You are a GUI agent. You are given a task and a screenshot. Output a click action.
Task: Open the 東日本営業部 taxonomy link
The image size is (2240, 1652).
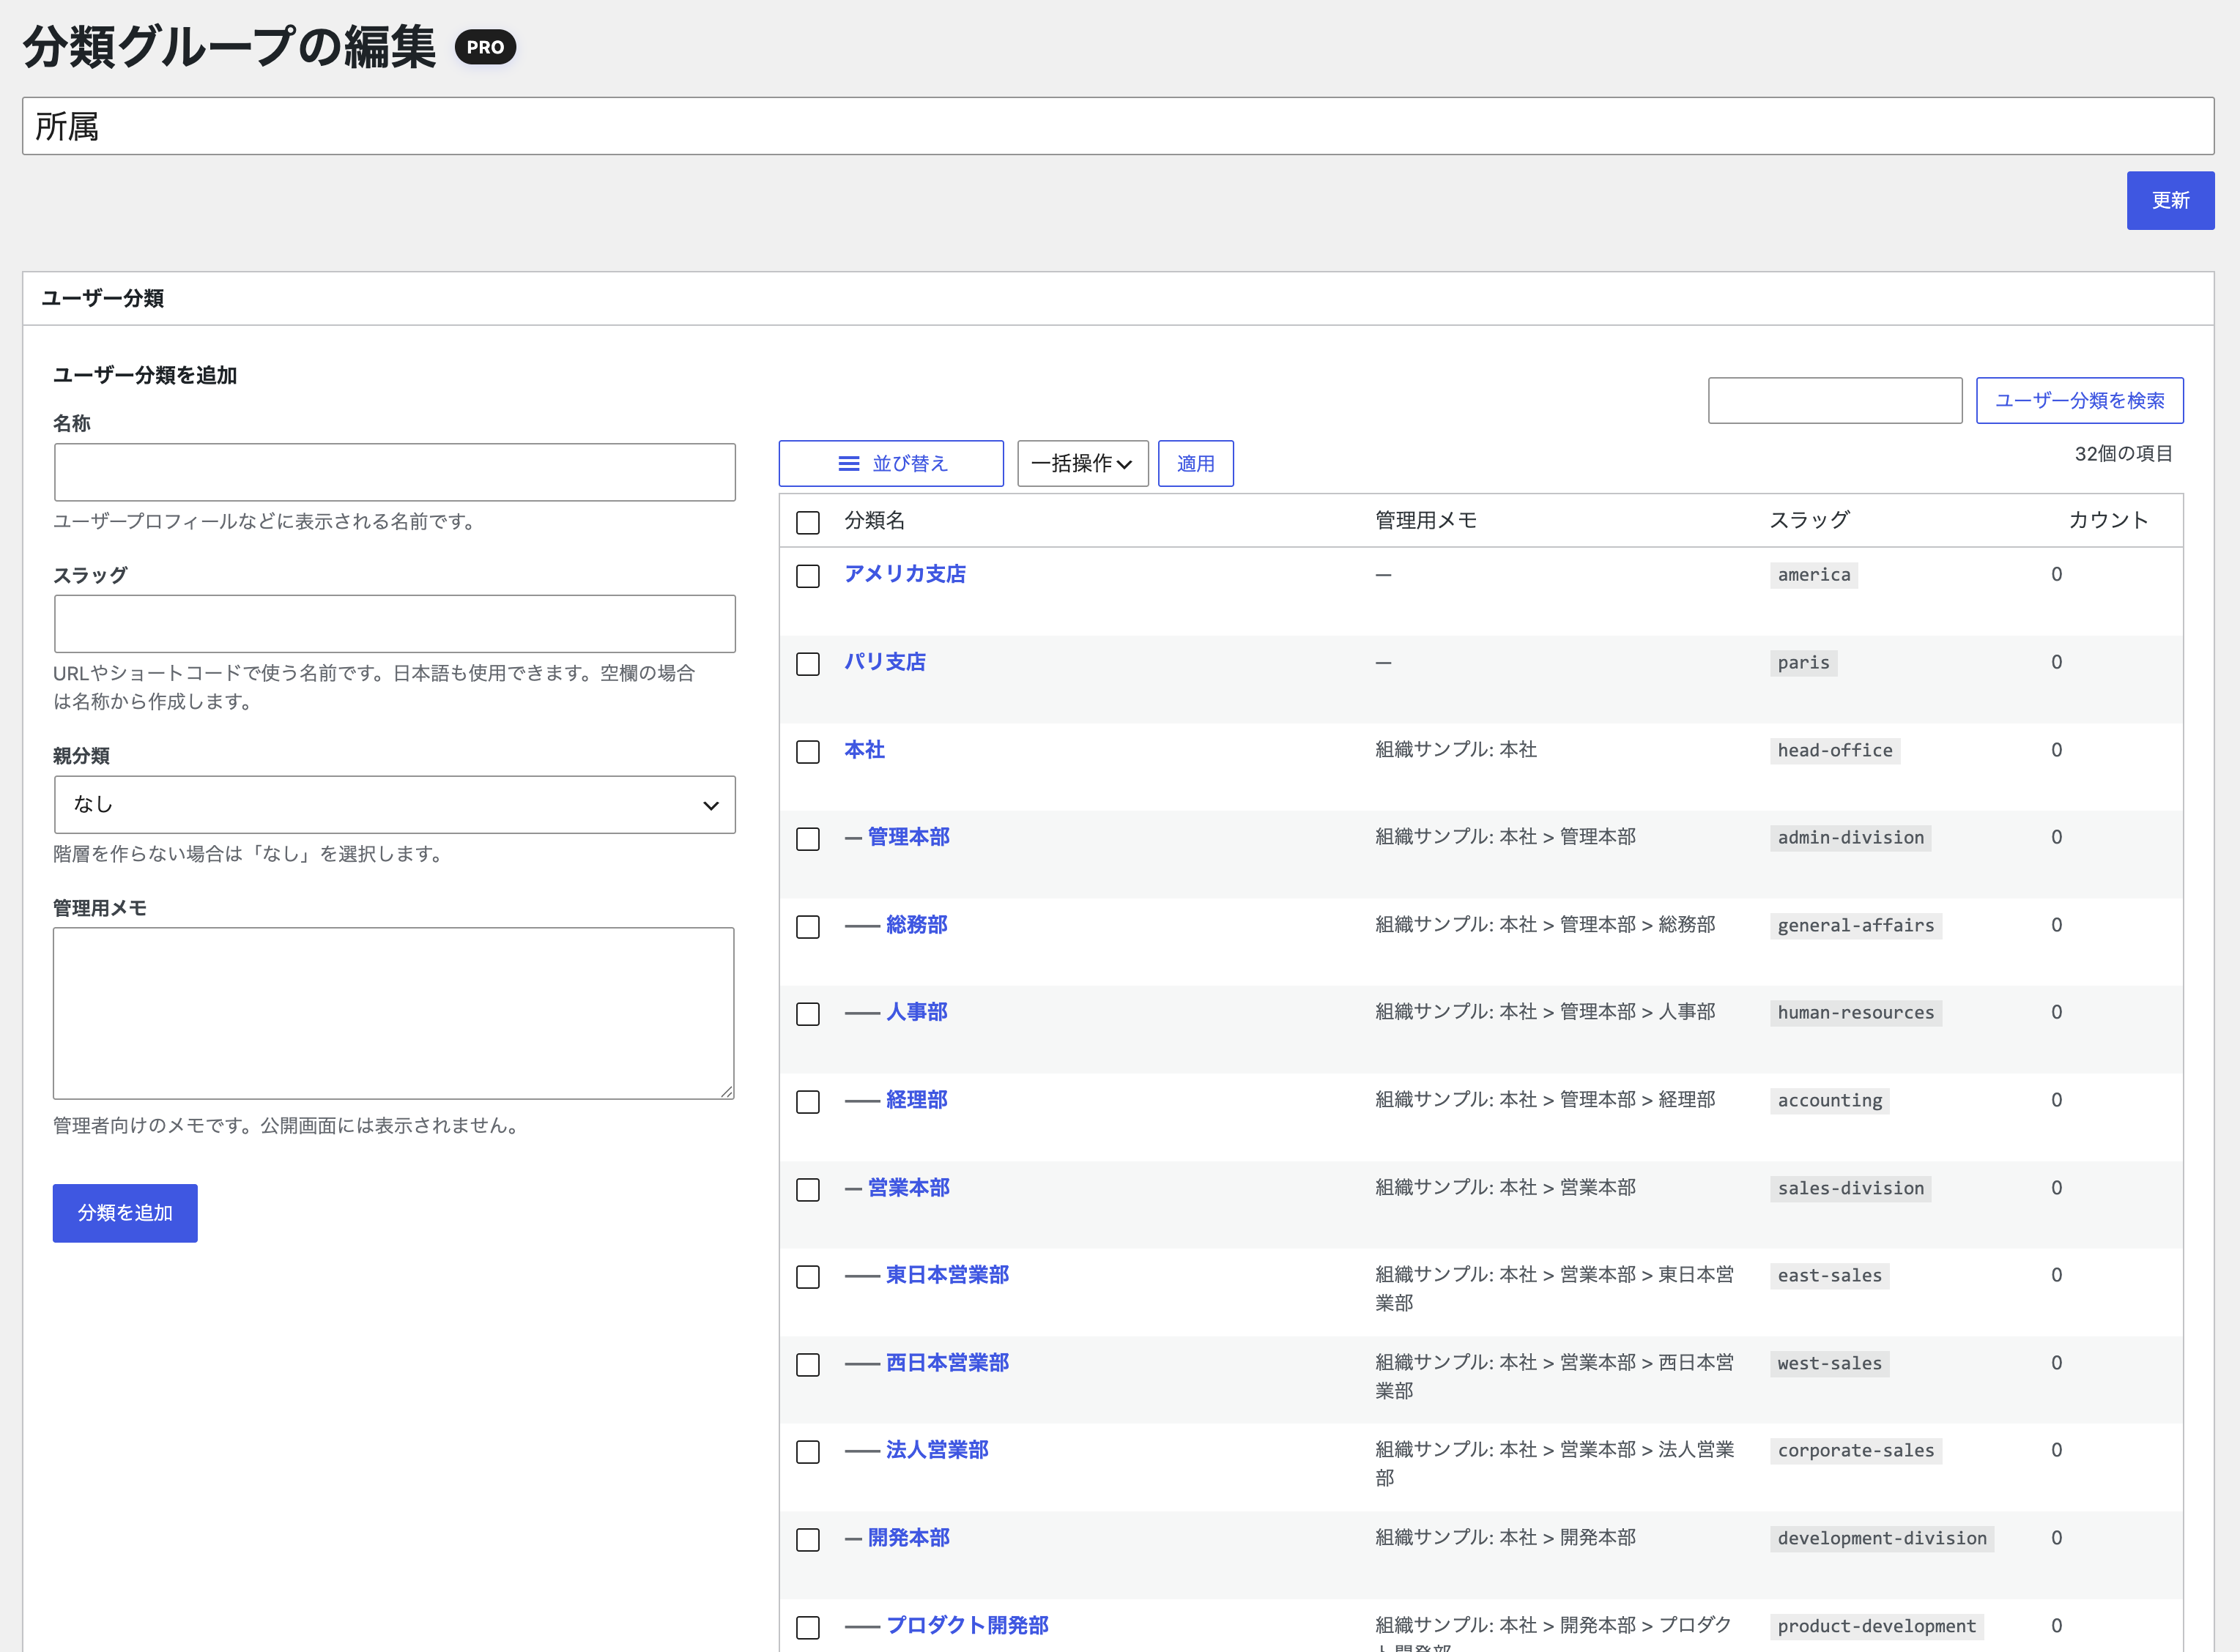coord(947,1275)
